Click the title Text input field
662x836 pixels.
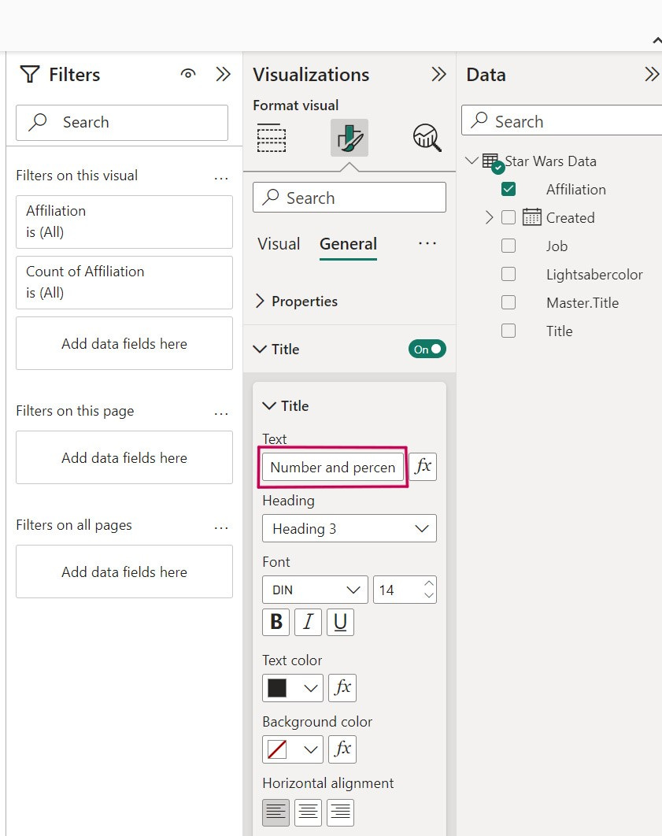[x=333, y=467]
